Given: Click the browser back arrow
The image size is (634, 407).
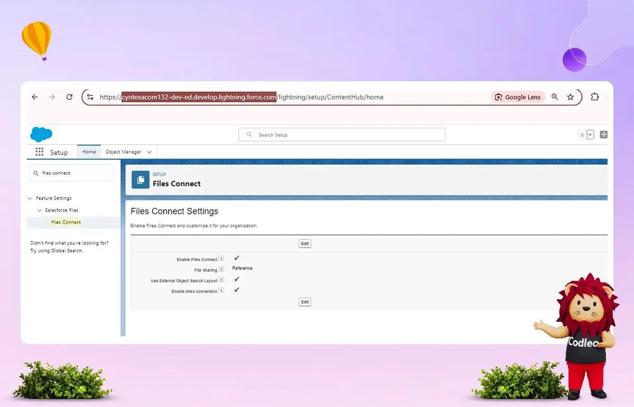Looking at the screenshot, I should point(35,97).
